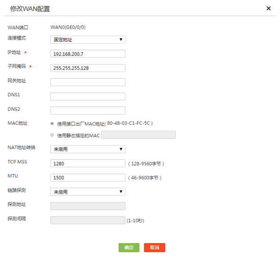Click the disabled 探测地址 field
Screen dimensions: 280x259
point(88,206)
